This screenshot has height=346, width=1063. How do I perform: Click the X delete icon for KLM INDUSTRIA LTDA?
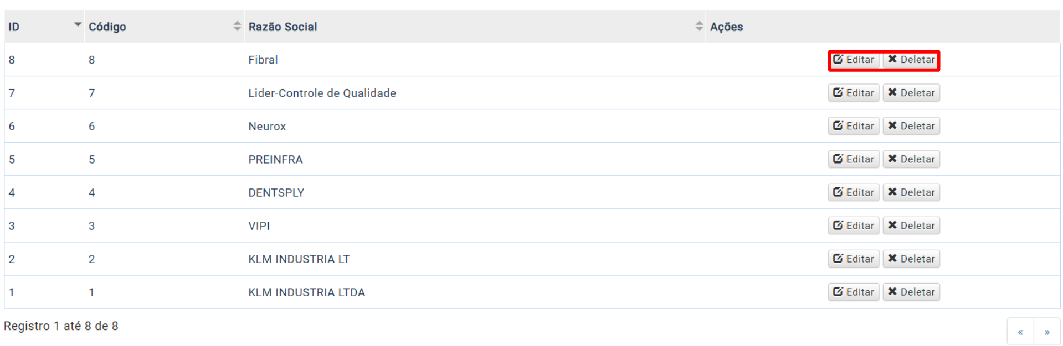(x=892, y=292)
